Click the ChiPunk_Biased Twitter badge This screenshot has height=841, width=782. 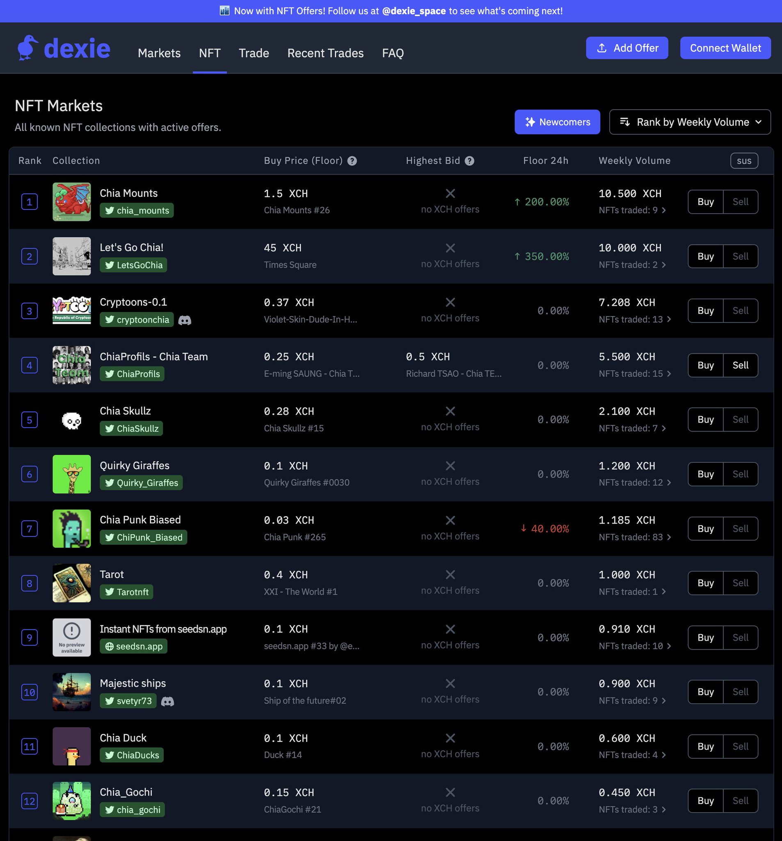[143, 537]
